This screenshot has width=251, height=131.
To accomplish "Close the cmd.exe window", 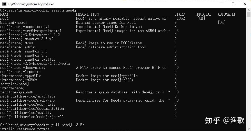I will click(245, 4).
